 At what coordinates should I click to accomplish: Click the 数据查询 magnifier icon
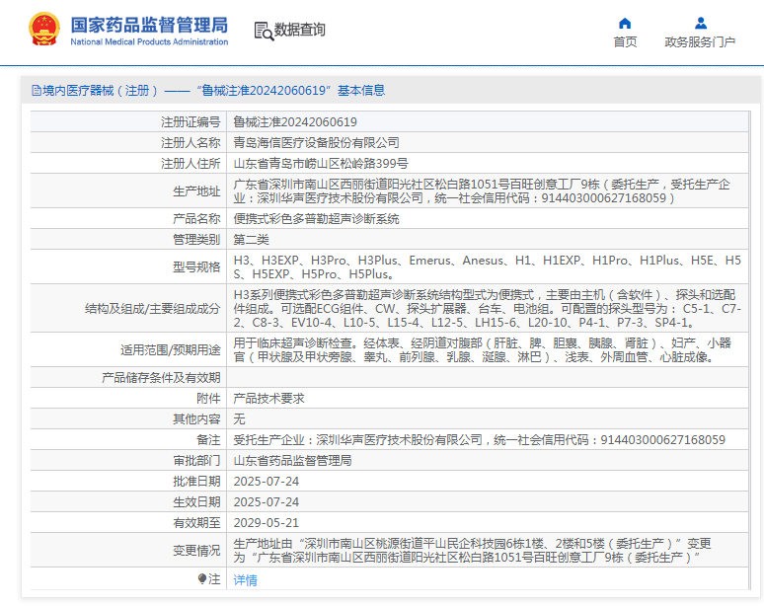click(264, 31)
